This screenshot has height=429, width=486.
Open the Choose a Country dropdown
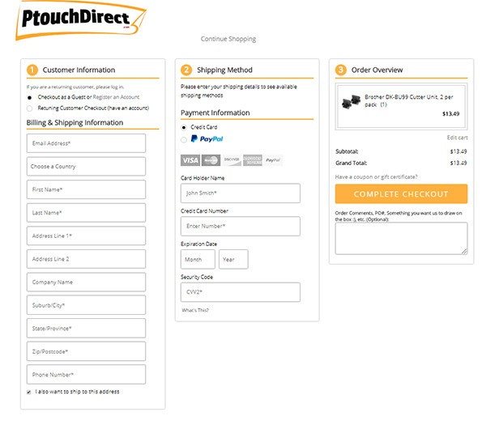point(86,167)
